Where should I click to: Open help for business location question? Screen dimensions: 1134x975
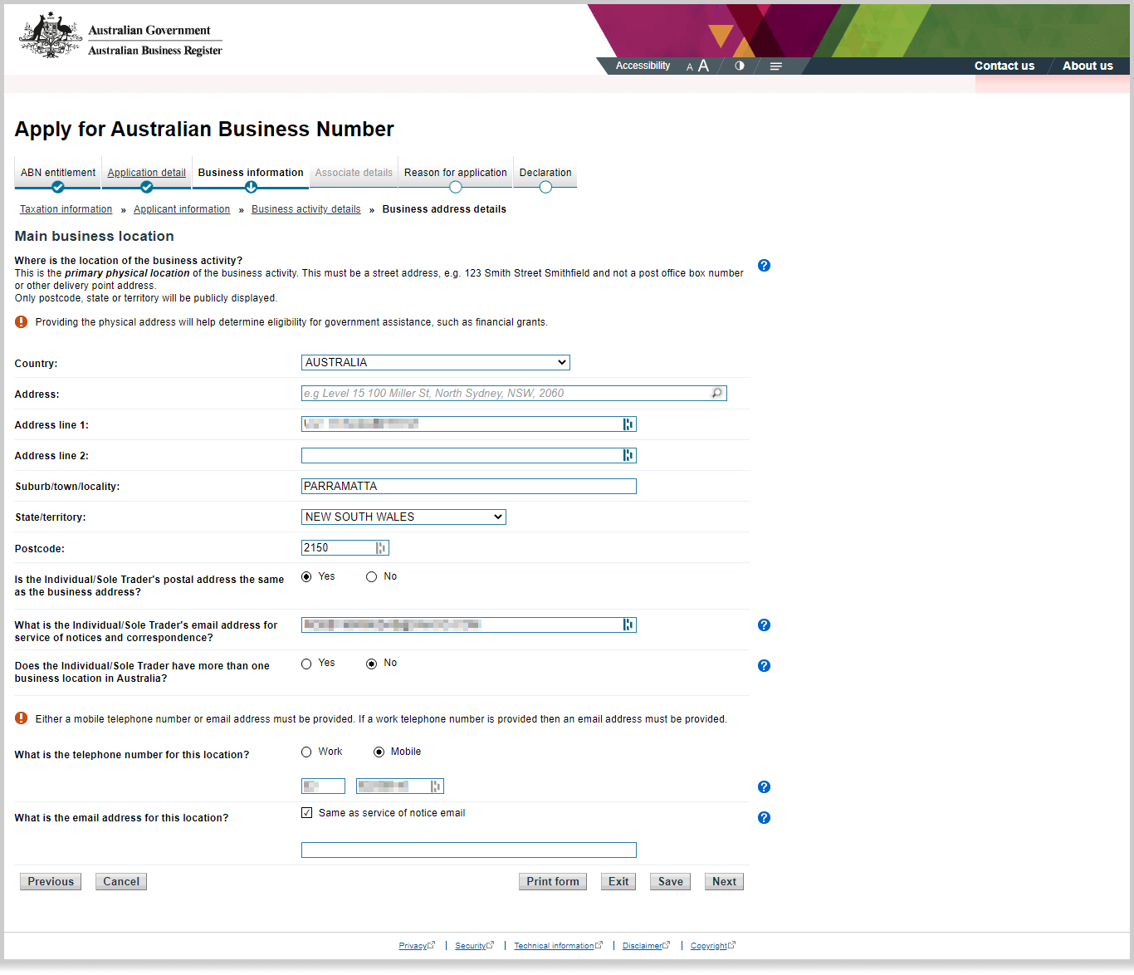pyautogui.click(x=764, y=266)
